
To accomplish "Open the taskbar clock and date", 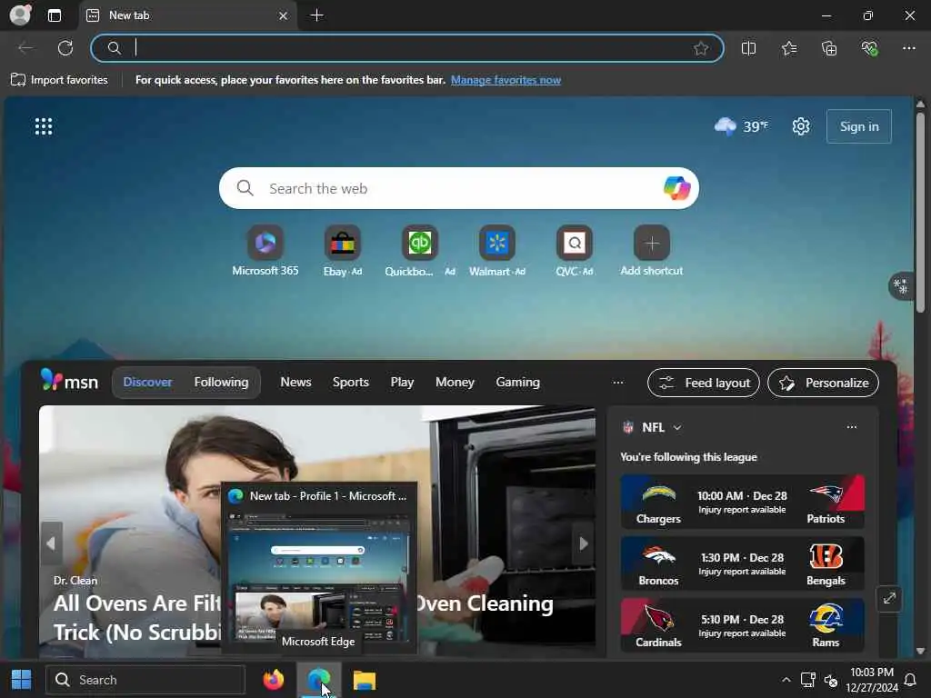I will point(872,680).
